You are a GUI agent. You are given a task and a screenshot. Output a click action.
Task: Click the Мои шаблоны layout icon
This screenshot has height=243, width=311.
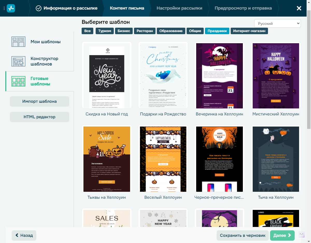(x=18, y=42)
